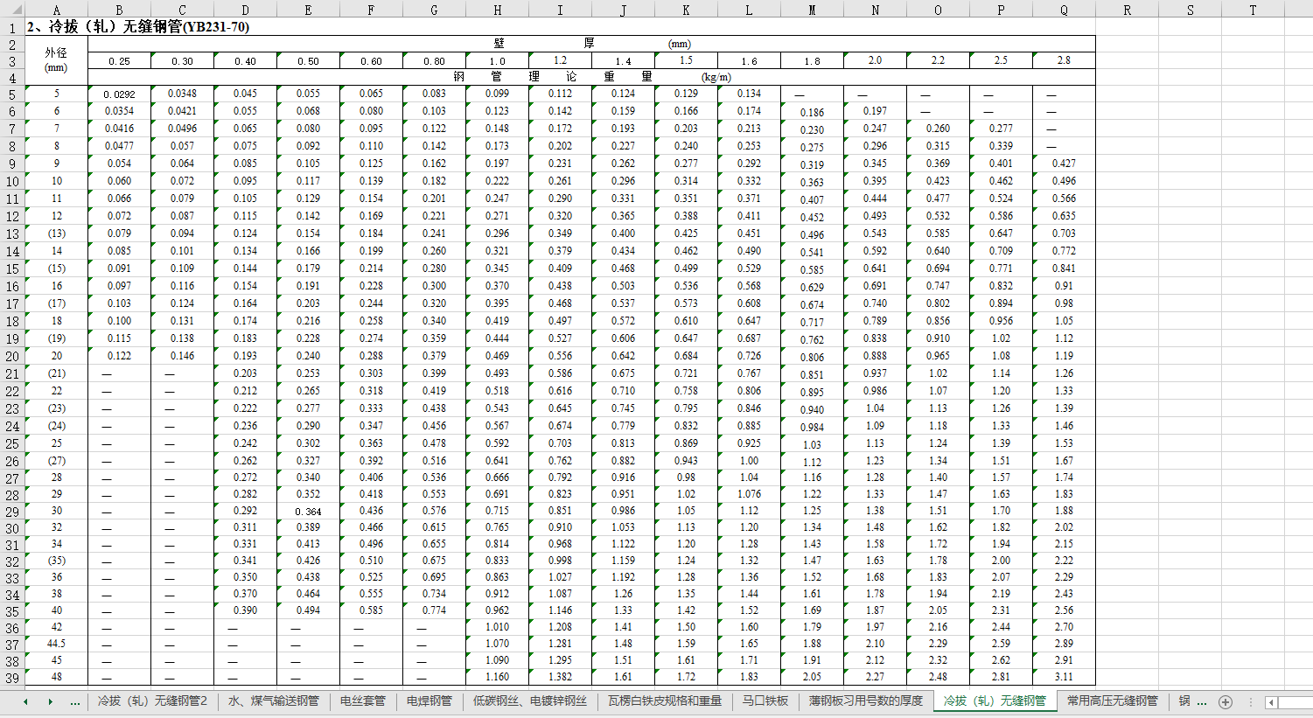Select column M header
The image size is (1313, 718).
(812, 10)
